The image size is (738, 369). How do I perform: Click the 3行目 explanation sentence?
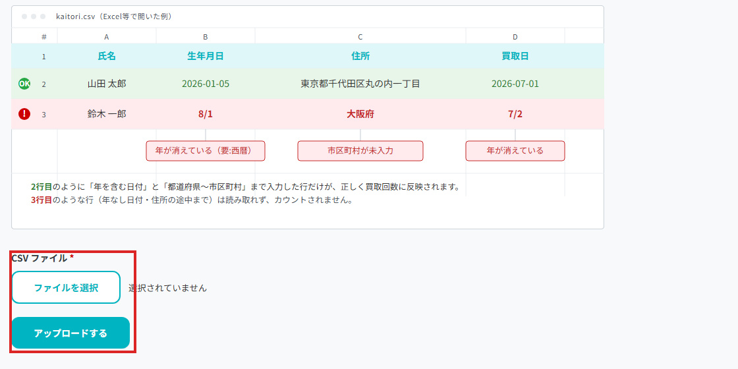pyautogui.click(x=192, y=200)
